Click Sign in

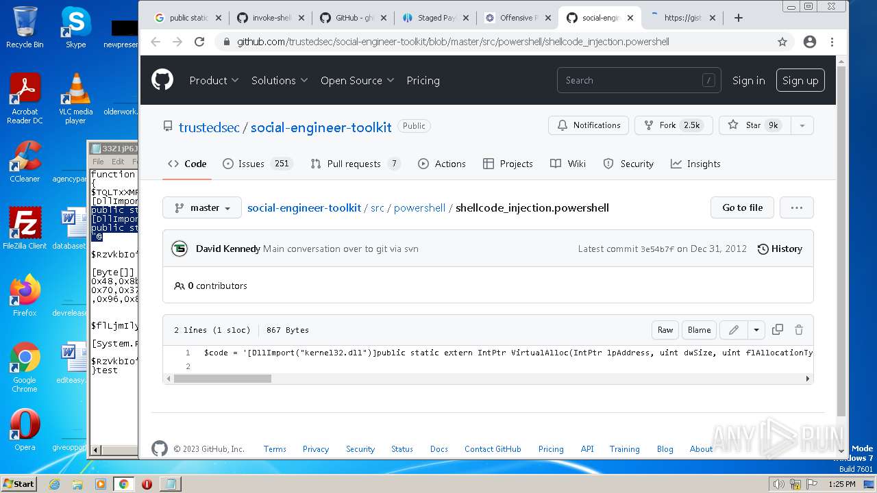[x=748, y=80]
